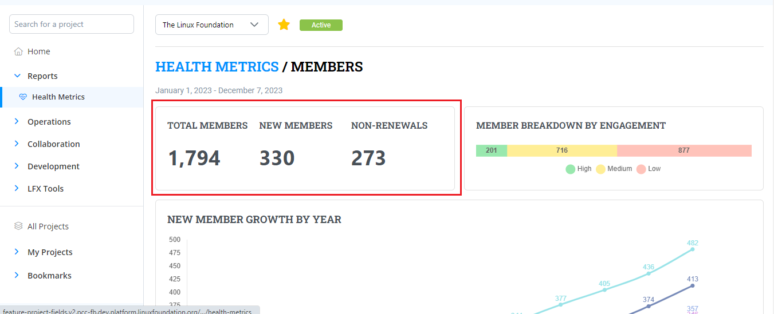The image size is (774, 314).
Task: Click the Health Metrics heartbeat icon
Action: [x=23, y=97]
